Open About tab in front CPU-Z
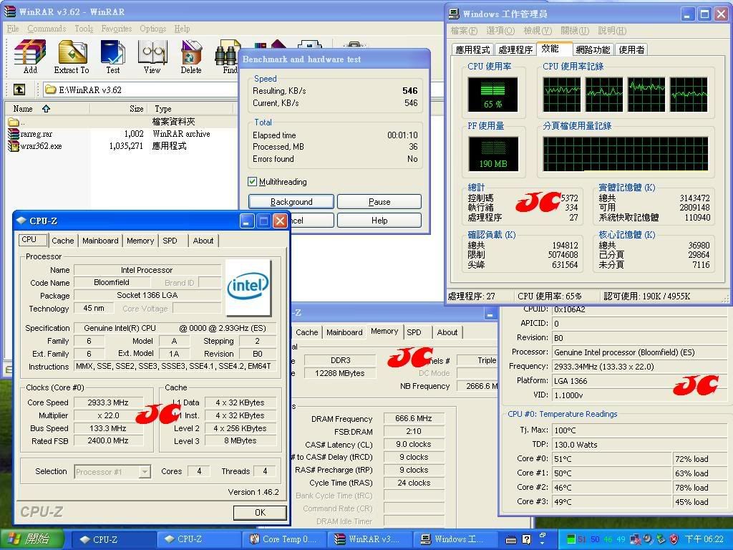The width and height of the screenshot is (733, 550). click(203, 241)
